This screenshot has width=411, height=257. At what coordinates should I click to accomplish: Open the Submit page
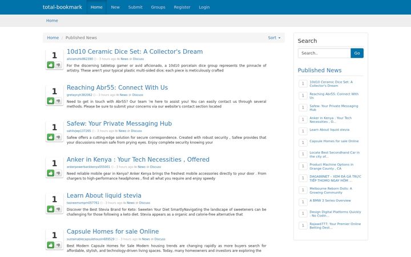135,7
